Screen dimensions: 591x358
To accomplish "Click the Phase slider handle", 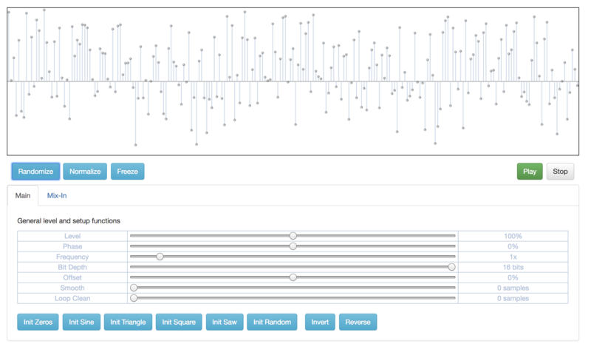I will [x=293, y=246].
